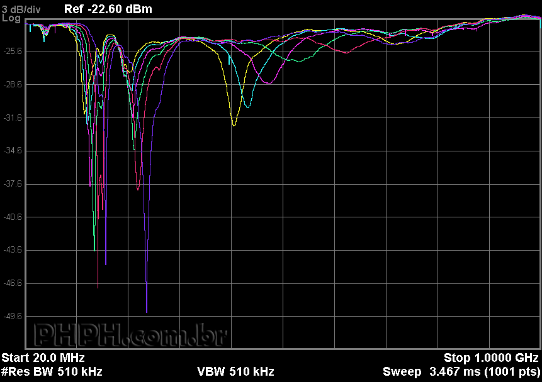Click the Ref -22.60 dBm reference level
The width and height of the screenshot is (542, 382).
pyautogui.click(x=108, y=9)
